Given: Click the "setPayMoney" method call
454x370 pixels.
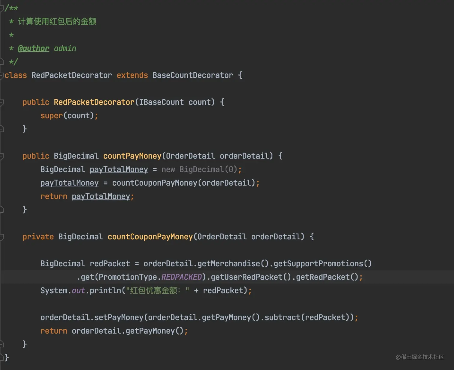Looking at the screenshot, I should click(119, 317).
